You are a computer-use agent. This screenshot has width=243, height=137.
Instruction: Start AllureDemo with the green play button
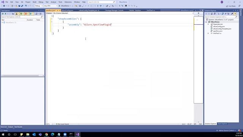pos(65,6)
